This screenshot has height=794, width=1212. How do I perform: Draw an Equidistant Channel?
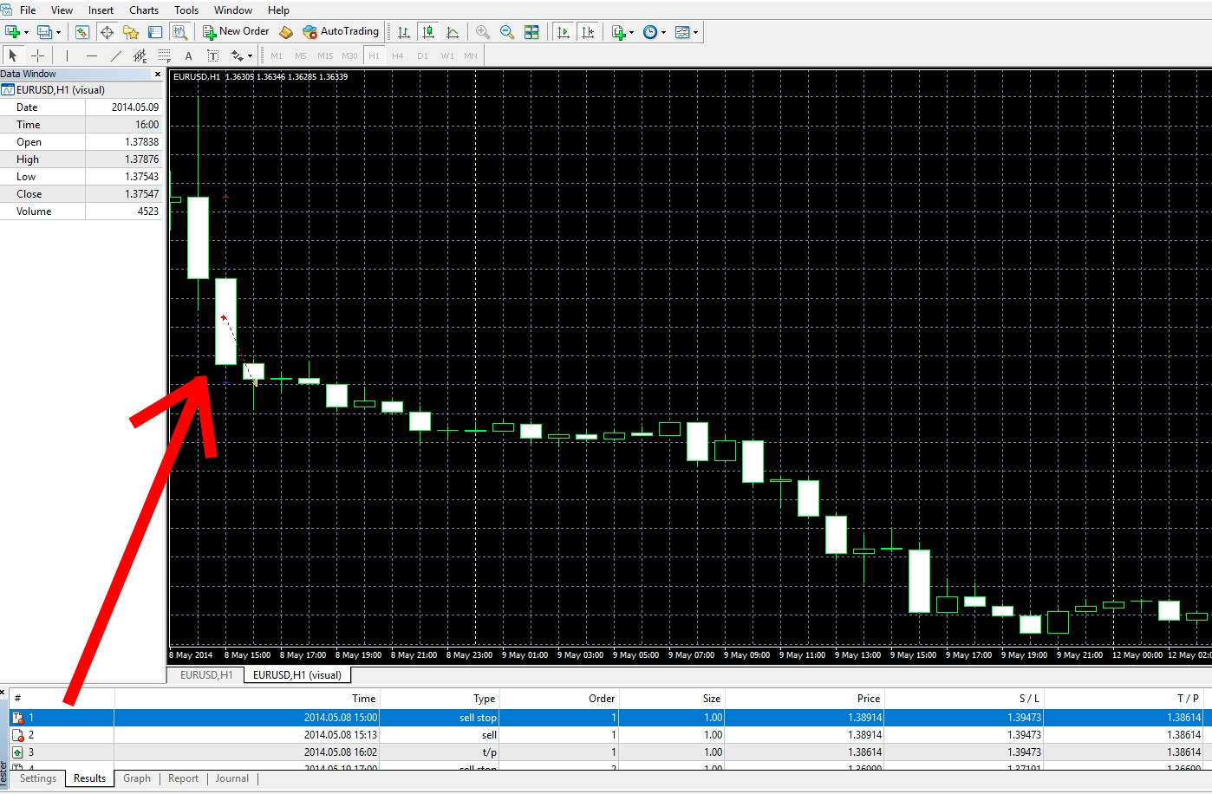click(140, 55)
